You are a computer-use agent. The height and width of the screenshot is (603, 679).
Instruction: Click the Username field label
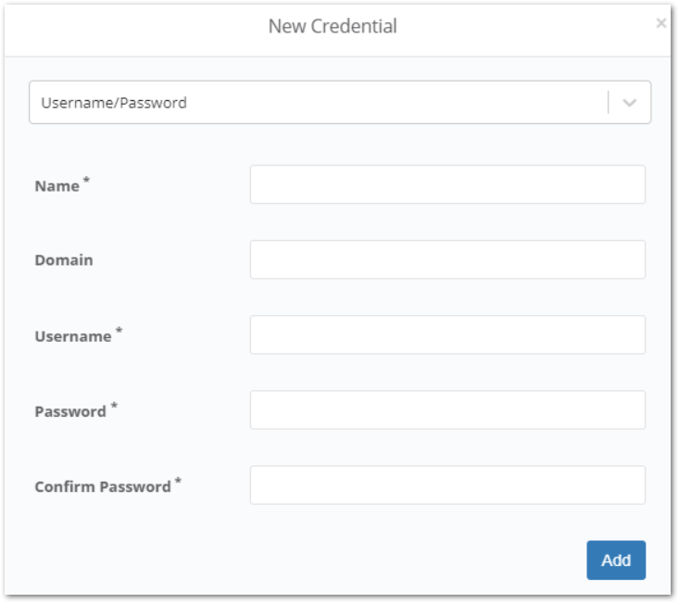click(73, 337)
